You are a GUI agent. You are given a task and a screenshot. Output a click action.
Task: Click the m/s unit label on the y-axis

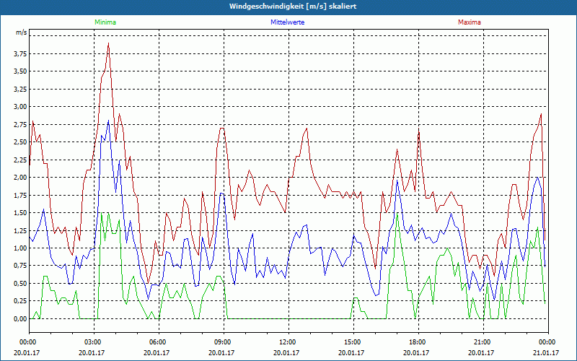coord(21,32)
